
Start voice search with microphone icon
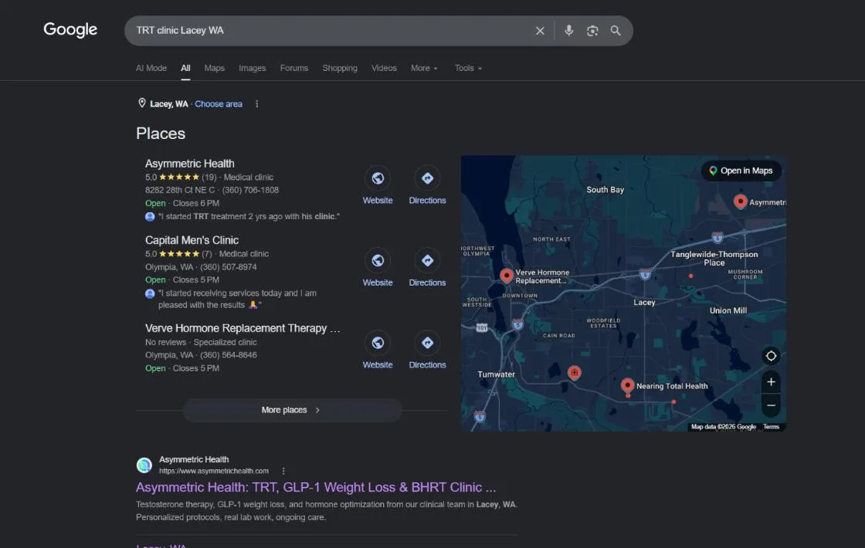click(x=568, y=31)
